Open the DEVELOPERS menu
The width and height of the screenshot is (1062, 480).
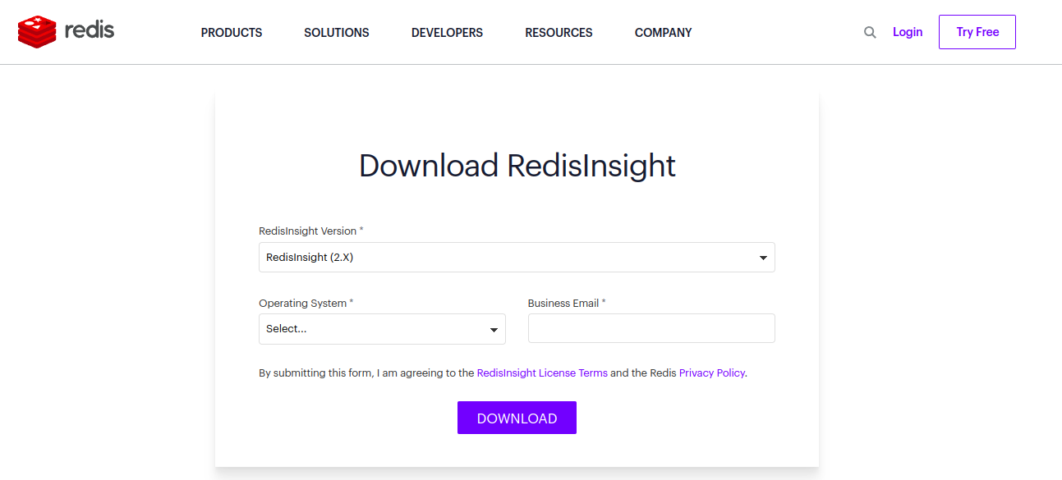click(447, 32)
